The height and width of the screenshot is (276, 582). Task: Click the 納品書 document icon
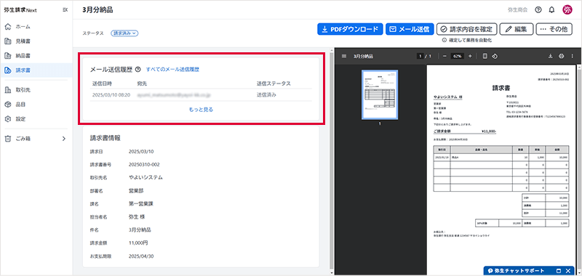[x=7, y=56]
